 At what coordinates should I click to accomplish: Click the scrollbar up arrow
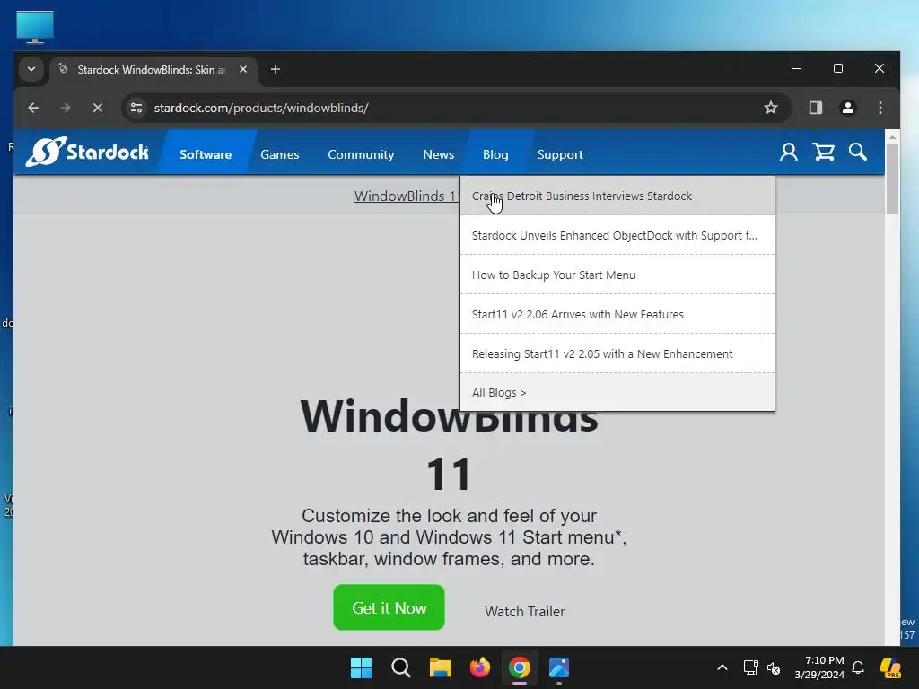tap(892, 137)
